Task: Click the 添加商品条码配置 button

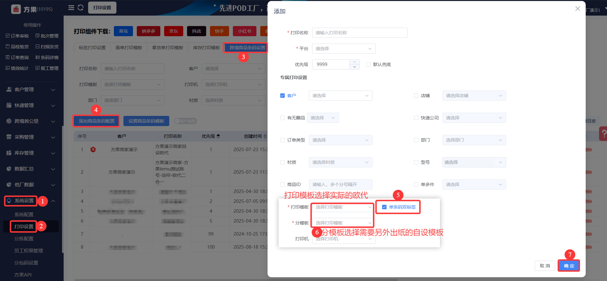Action: pyautogui.click(x=97, y=121)
